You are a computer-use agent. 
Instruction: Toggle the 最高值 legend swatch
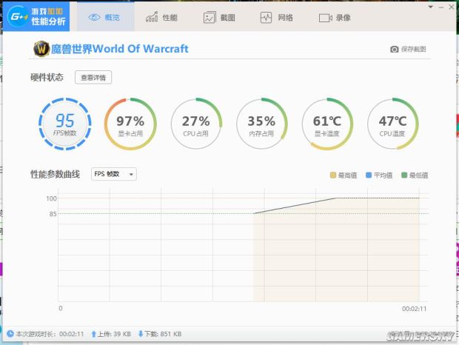click(x=332, y=175)
